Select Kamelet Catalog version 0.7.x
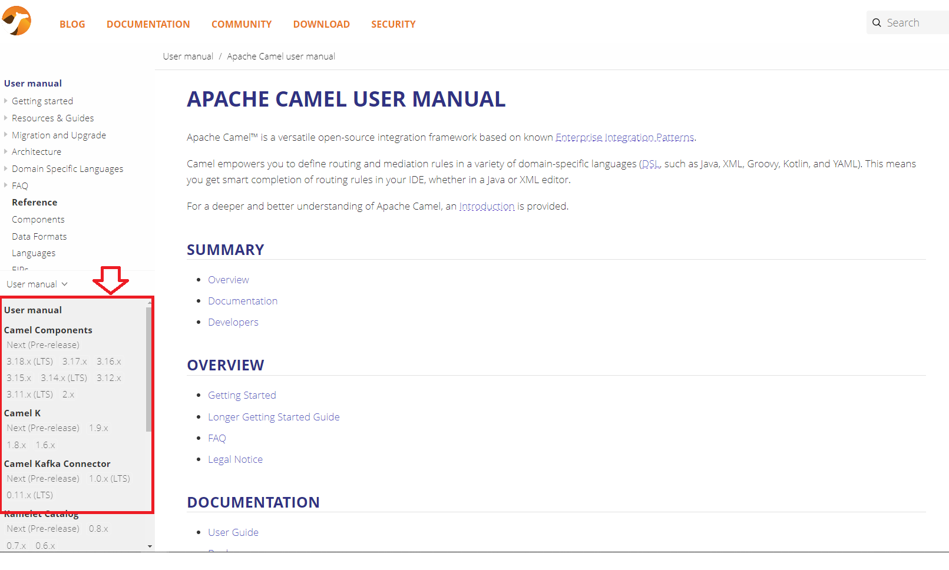Image resolution: width=949 pixels, height=570 pixels. (x=16, y=546)
